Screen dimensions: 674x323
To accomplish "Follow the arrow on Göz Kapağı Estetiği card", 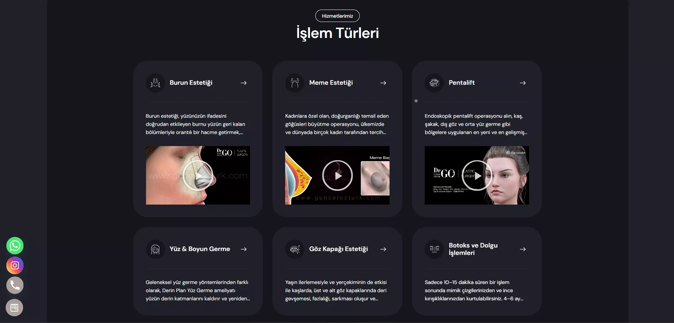I will [x=383, y=249].
